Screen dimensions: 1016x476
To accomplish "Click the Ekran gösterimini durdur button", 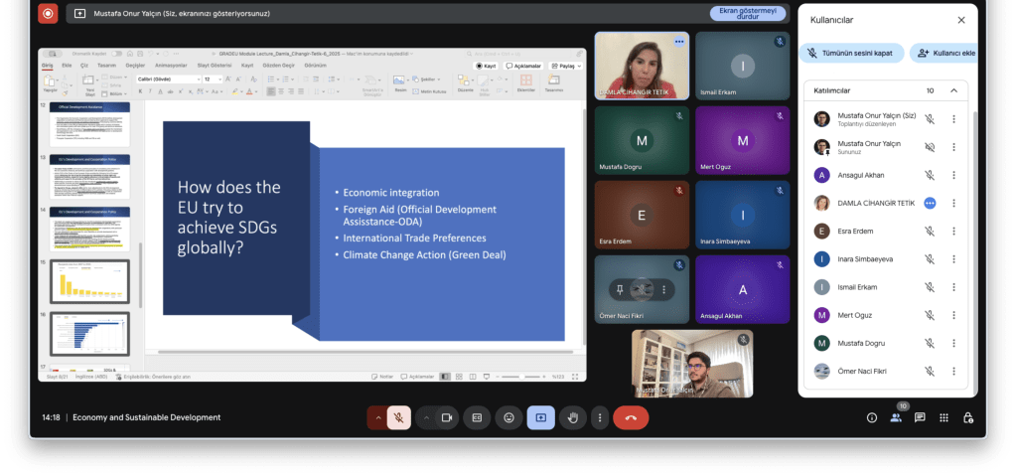I will pos(746,14).
